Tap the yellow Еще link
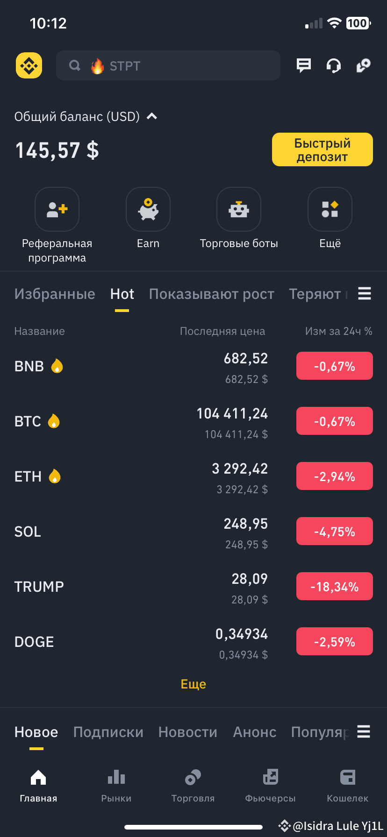The image size is (387, 837). point(193,684)
